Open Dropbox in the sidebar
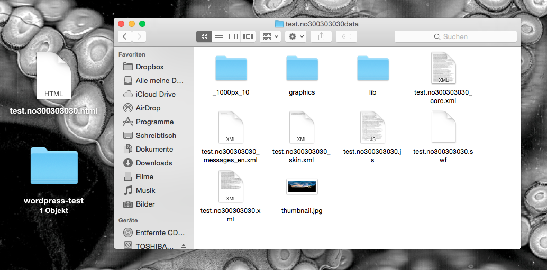547x270 pixels. pos(150,67)
